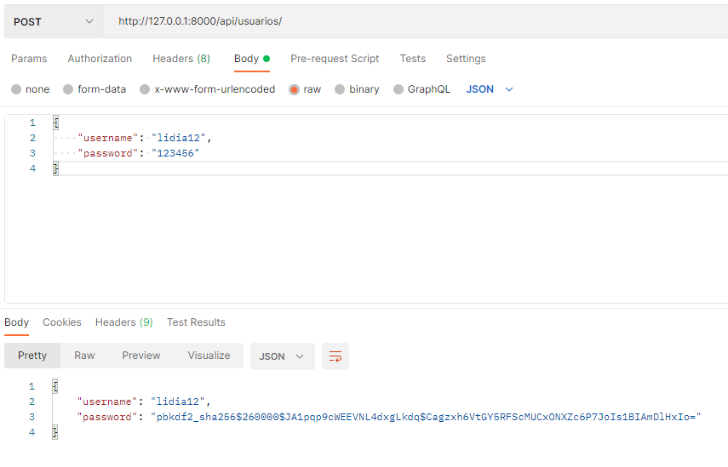
Task: Select the form-data body type
Action: (x=95, y=89)
